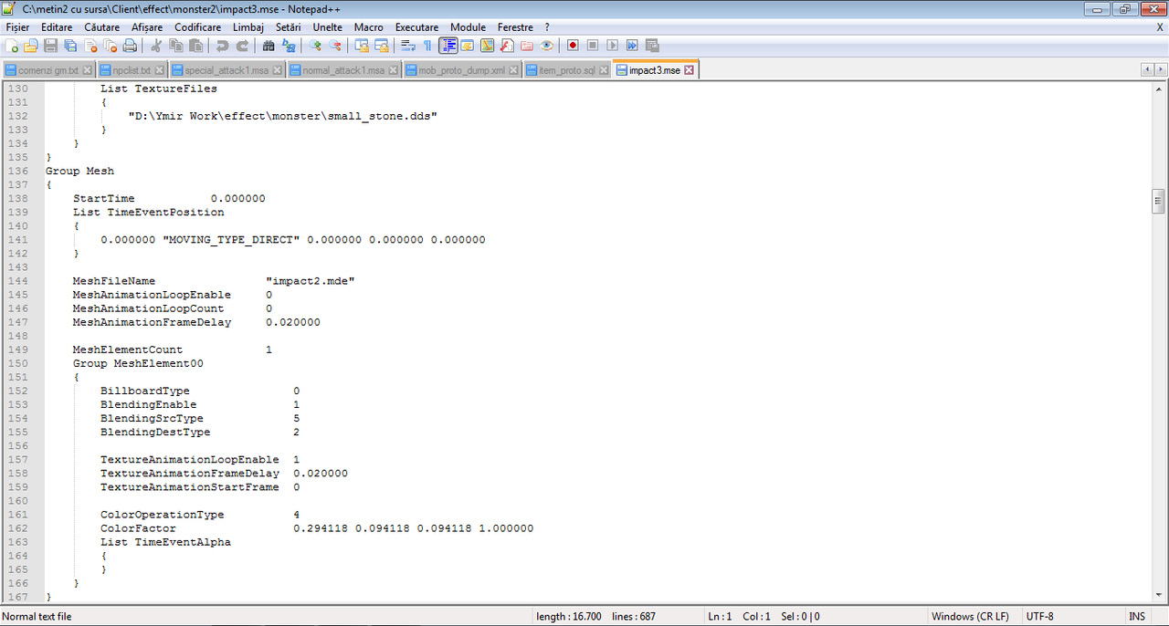Click the Undo arrow icon
The image size is (1169, 626).
tap(223, 46)
